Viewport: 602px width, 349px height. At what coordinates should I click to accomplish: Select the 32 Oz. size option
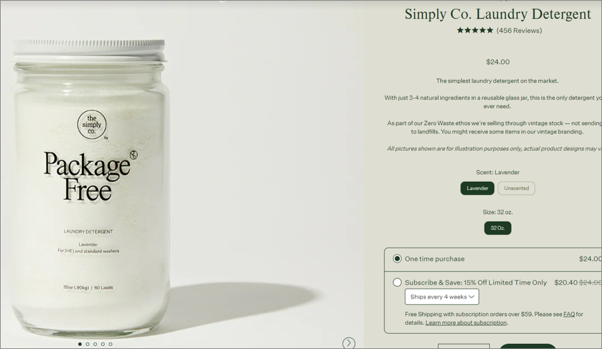(498, 228)
